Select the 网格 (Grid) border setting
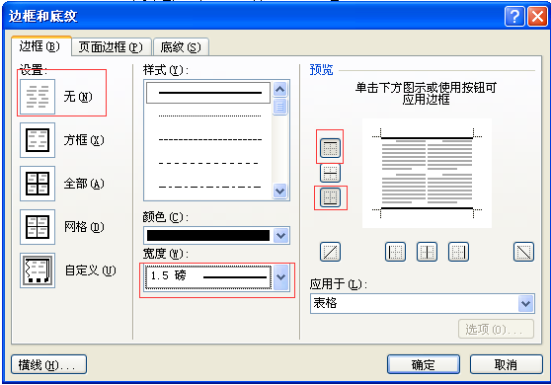 38,227
